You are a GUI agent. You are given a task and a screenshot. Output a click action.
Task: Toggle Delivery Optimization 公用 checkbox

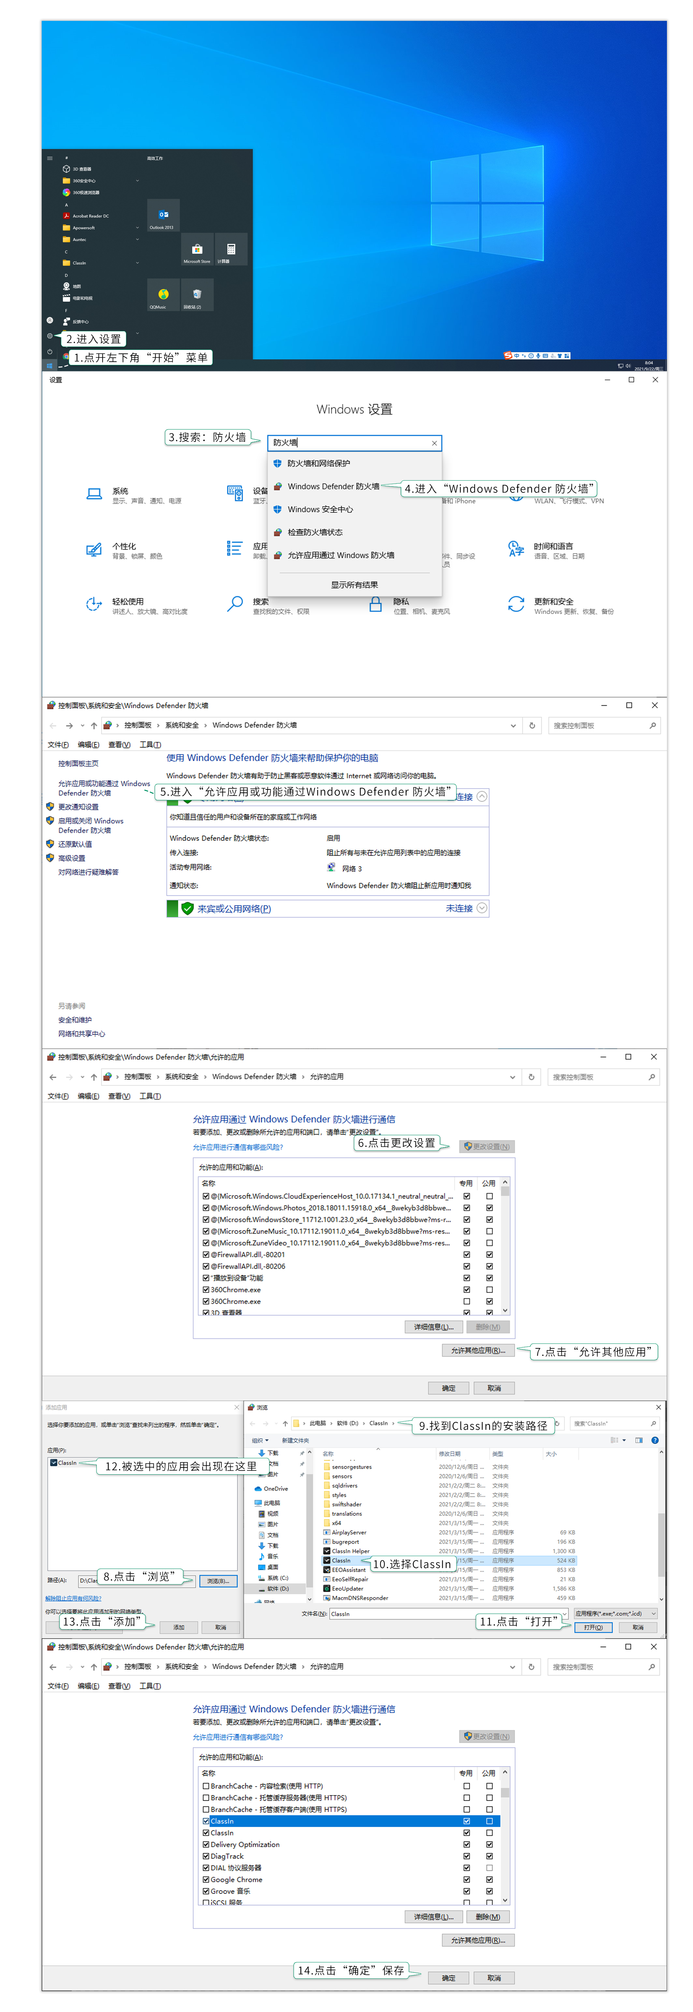tap(489, 1844)
